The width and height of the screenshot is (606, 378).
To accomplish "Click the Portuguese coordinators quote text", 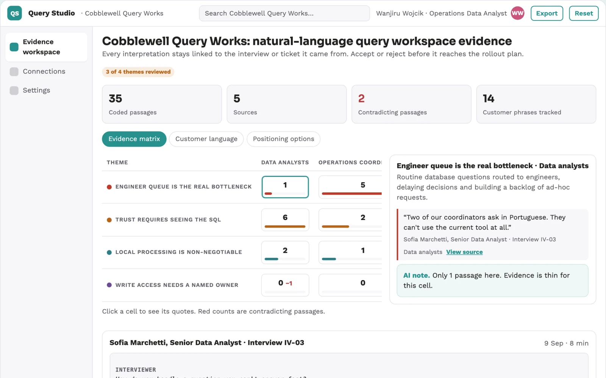I will coord(484,222).
